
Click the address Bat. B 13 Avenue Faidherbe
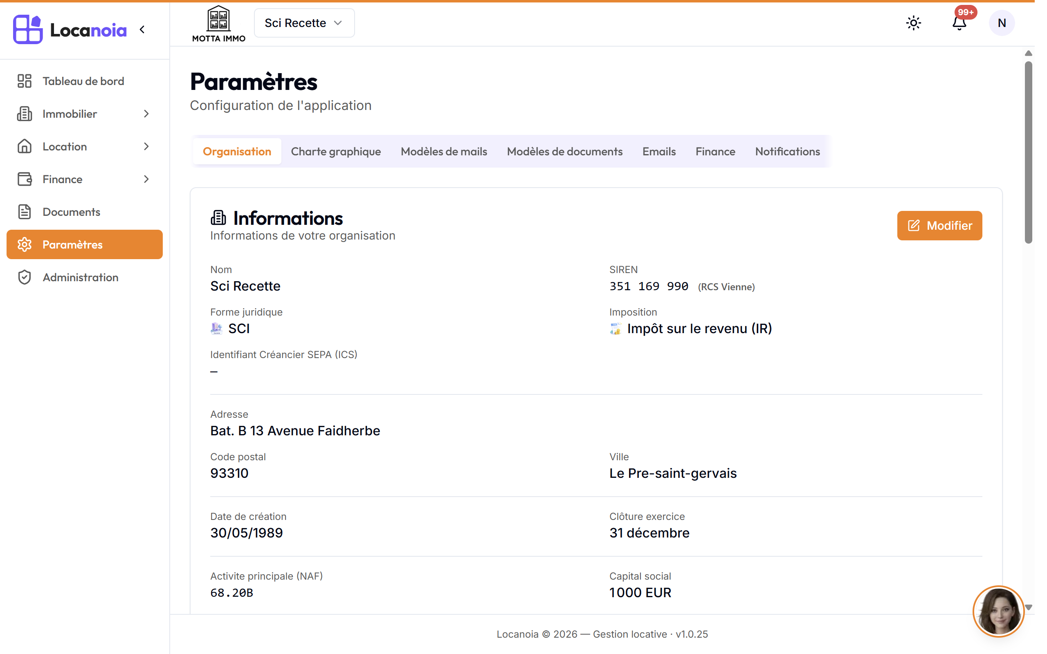(x=295, y=431)
